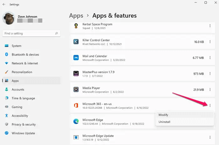The image size is (219, 145).
Task: Click the Windows Update sync icon
Action: click(6, 133)
